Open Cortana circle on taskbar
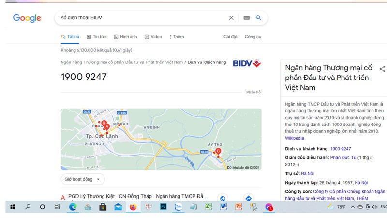This screenshot has width=387, height=218. click(x=43, y=207)
